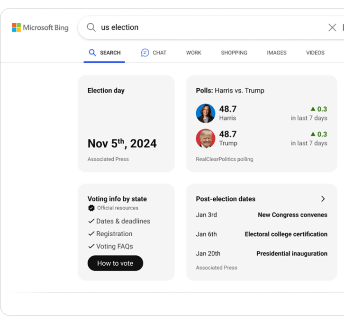Go to the IMAGES tab

click(277, 53)
